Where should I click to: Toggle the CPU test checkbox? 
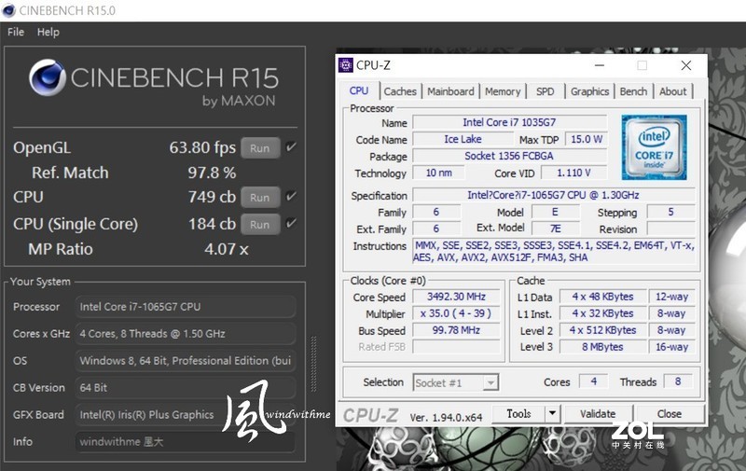pyautogui.click(x=291, y=196)
